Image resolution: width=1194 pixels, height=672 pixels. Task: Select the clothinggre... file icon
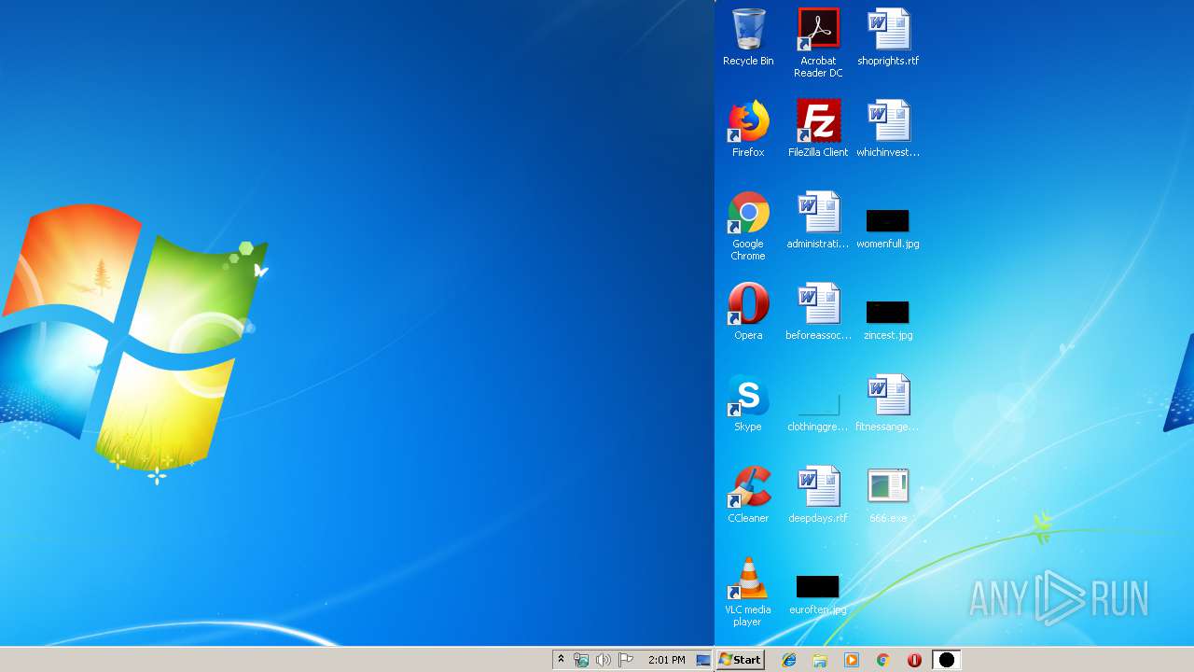click(818, 411)
